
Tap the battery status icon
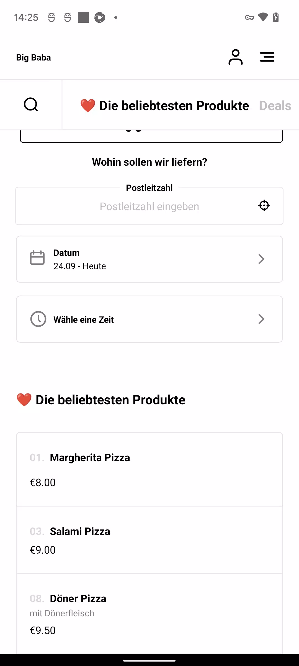[x=276, y=17]
